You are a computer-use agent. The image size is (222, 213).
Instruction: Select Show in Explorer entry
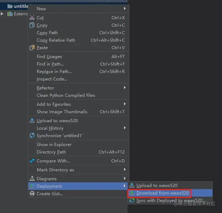pyautogui.click(x=79, y=145)
